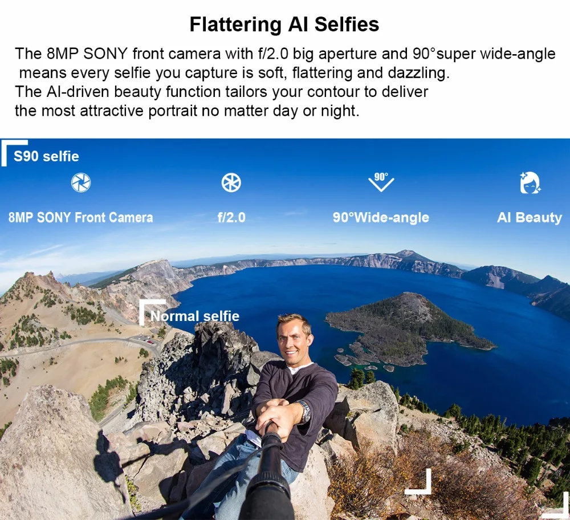Click the f/2.0 aperture wheel icon
Viewport: 570px width, 520px height.
coord(231,182)
